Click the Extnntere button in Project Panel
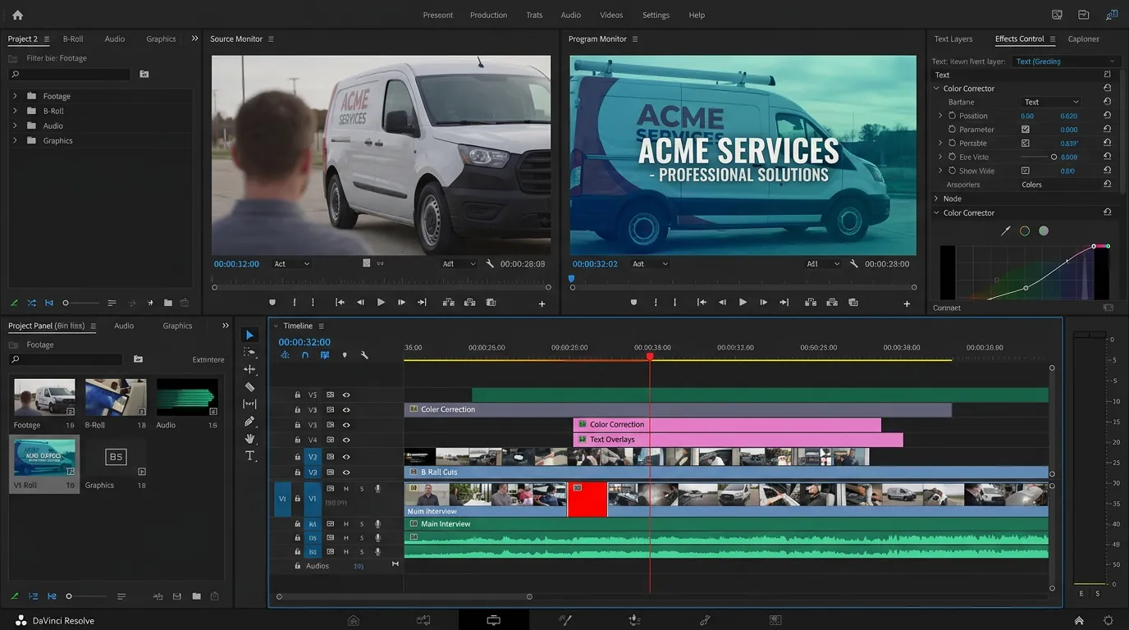Screen dimensions: 1129x630 pyautogui.click(x=208, y=359)
